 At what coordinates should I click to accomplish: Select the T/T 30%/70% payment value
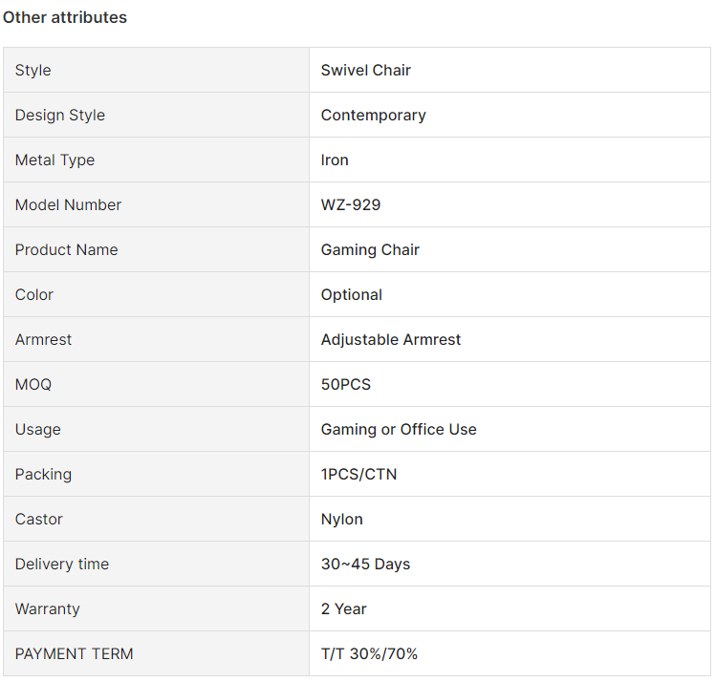click(x=369, y=653)
